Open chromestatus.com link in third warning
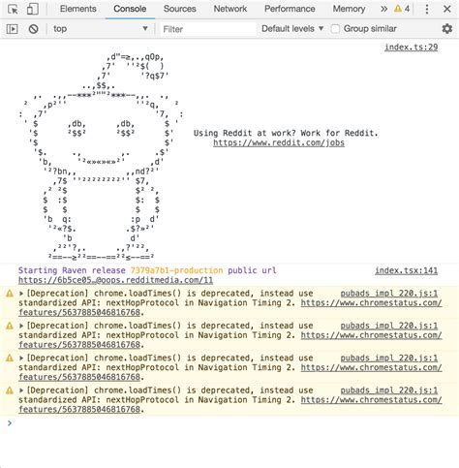This screenshot has height=468, width=459. [x=371, y=367]
